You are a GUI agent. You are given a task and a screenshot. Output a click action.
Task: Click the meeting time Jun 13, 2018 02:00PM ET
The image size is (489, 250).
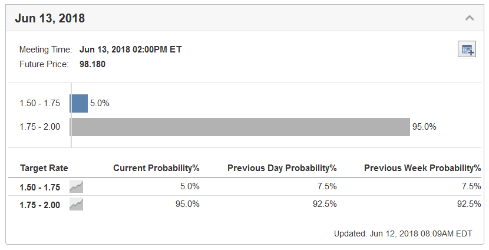131,50
